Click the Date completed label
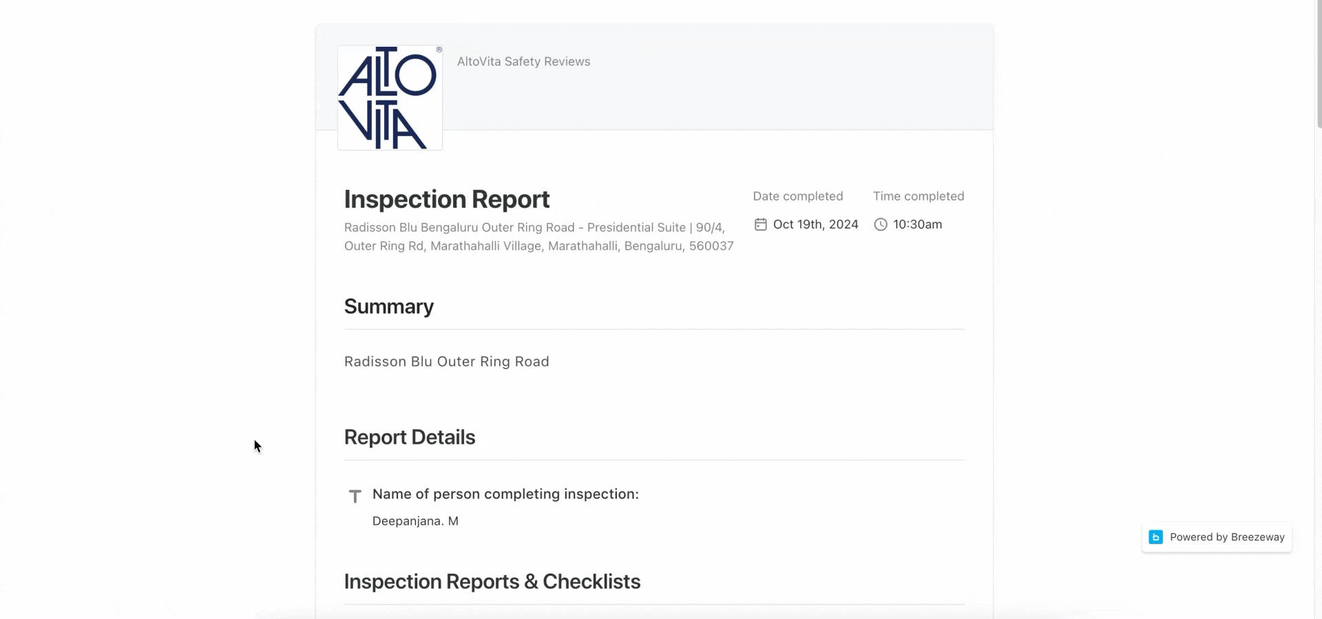The height and width of the screenshot is (619, 1322). 797,196
